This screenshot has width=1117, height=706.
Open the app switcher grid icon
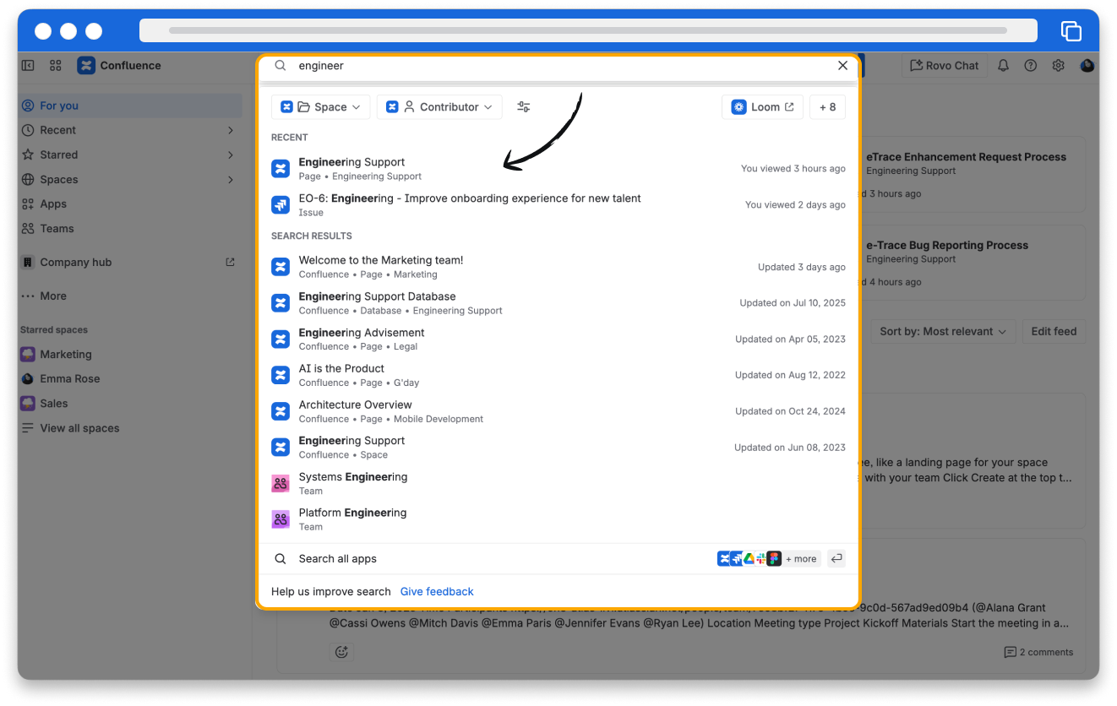point(56,65)
